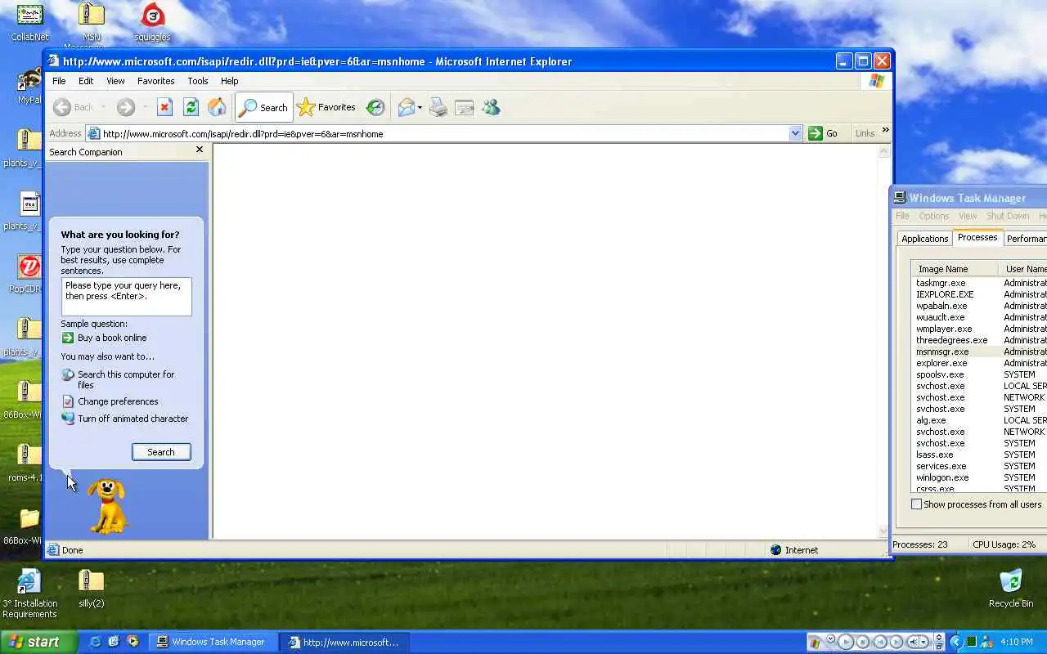Select msnmsgr.exe process row

pyautogui.click(x=979, y=352)
